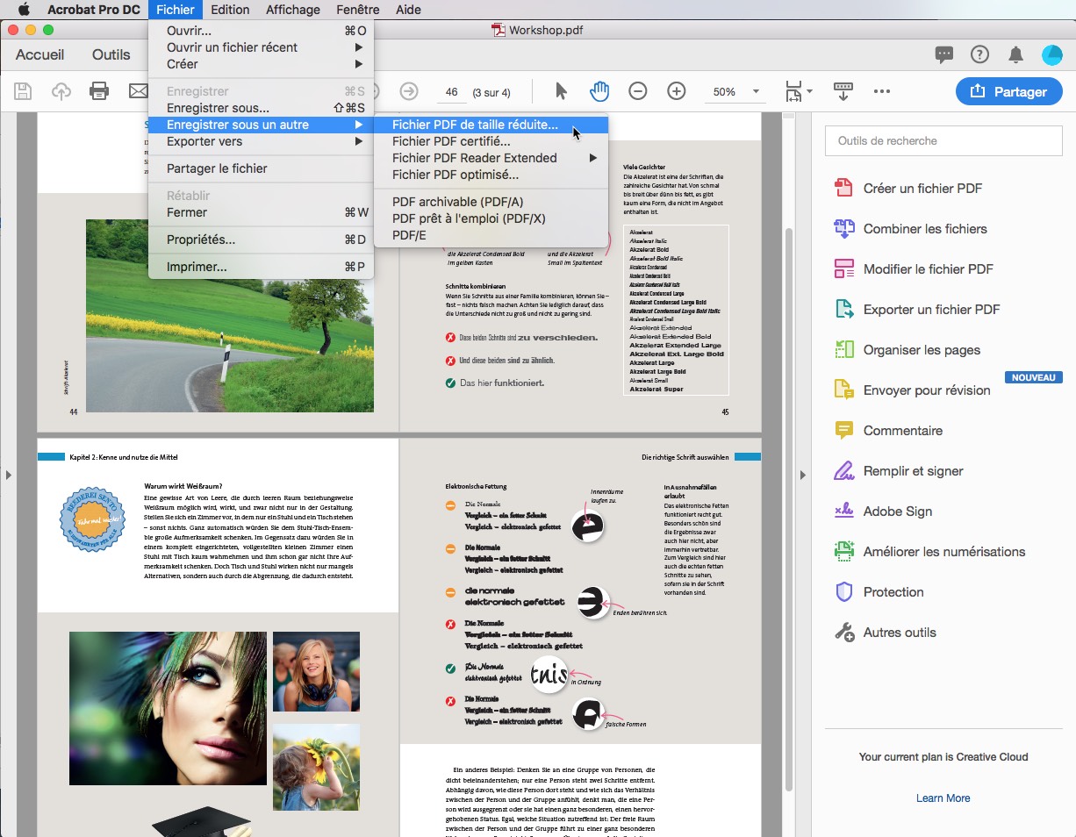Click Partager le fichier menu item
This screenshot has height=837, width=1076.
click(262, 168)
